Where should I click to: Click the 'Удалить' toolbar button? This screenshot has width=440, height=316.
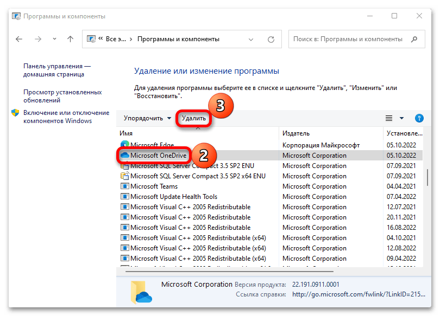click(x=193, y=118)
